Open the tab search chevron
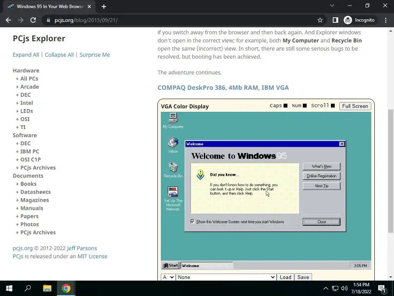Image resolution: width=394 pixels, height=296 pixels. [332, 5]
